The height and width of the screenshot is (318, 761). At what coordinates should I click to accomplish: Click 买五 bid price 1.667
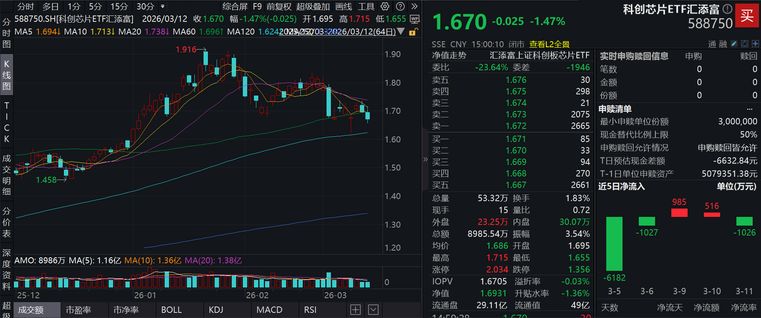point(516,185)
